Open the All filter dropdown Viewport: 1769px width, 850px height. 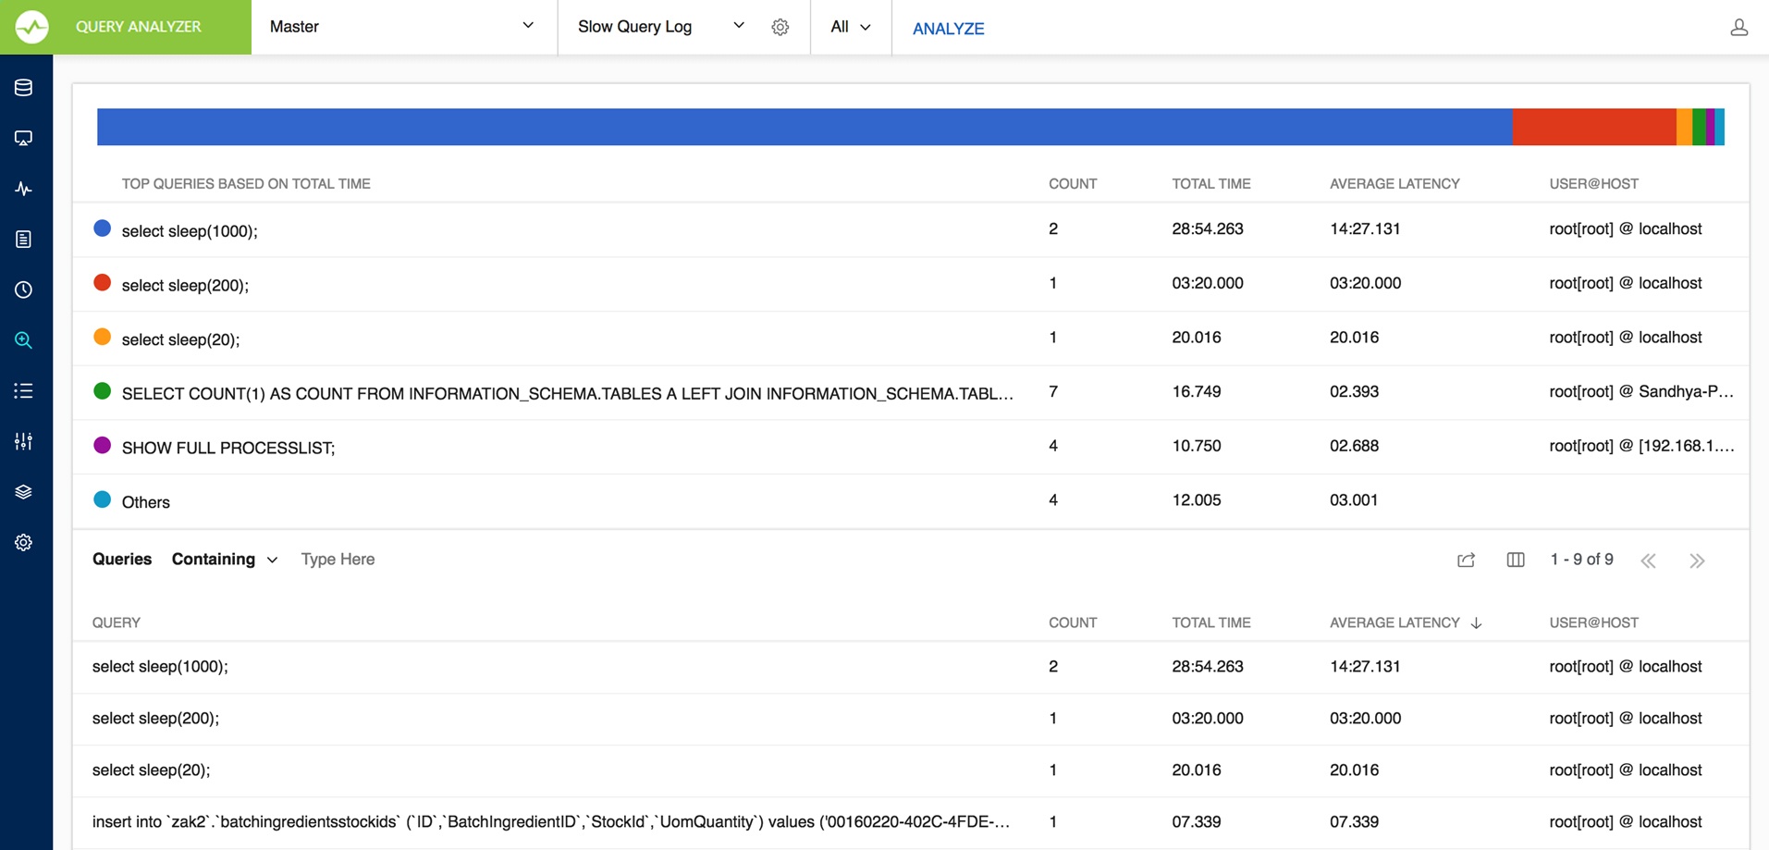coord(850,28)
